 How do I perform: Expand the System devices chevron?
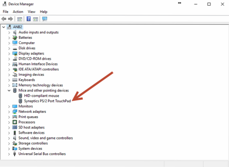9,149
